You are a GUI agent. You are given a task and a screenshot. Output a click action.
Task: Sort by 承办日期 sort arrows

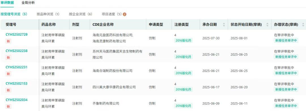224,25
